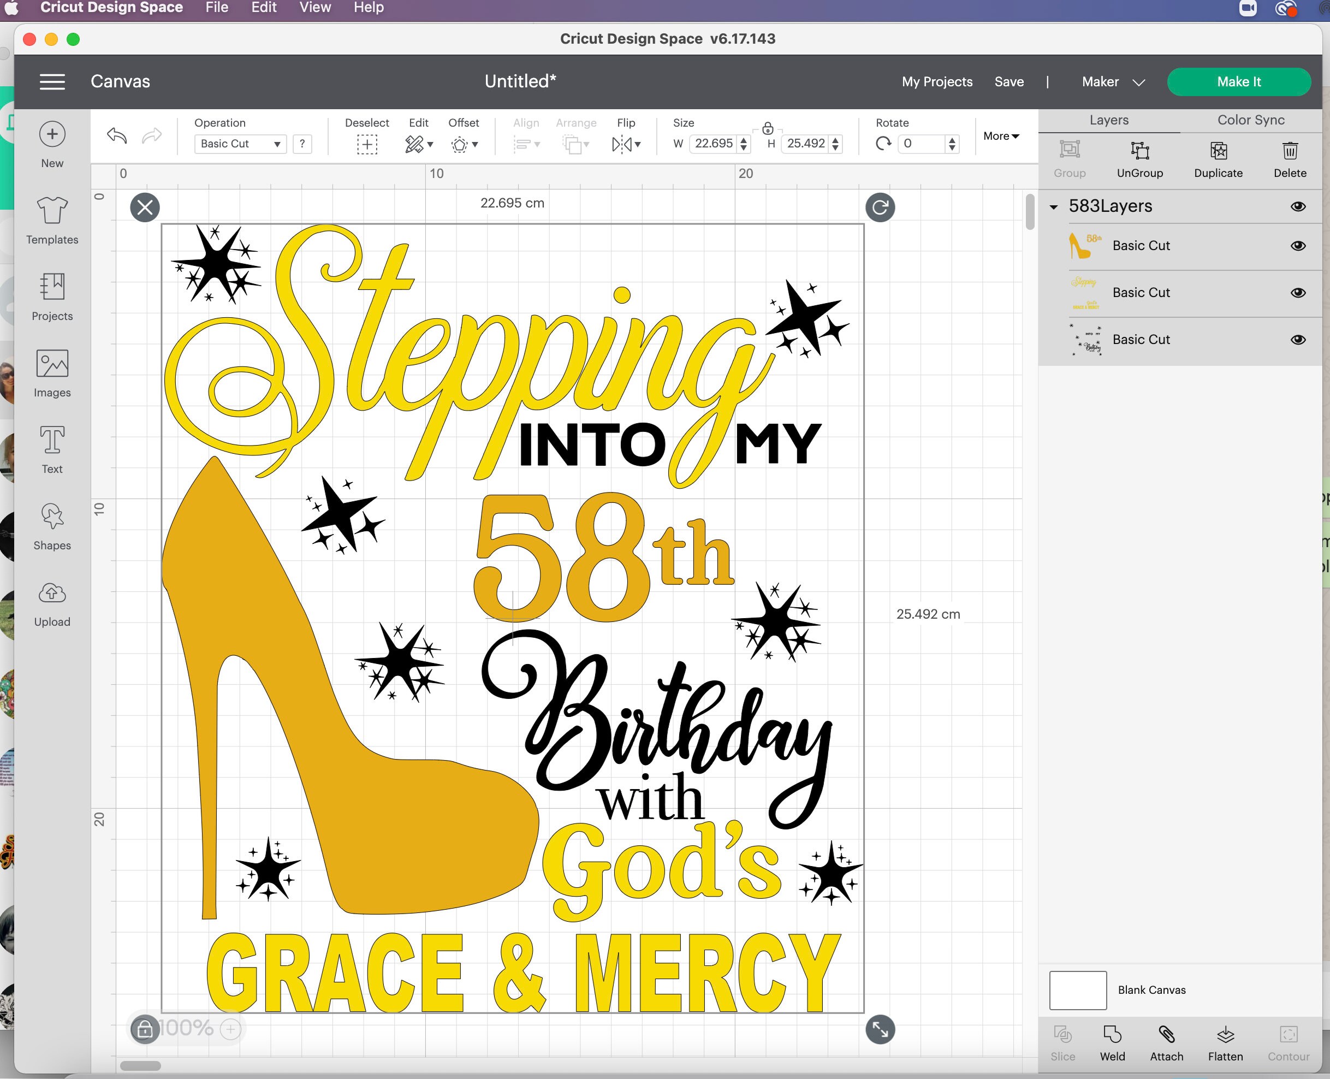
Task: Click the rotate handle on the selection
Action: pyautogui.click(x=880, y=207)
